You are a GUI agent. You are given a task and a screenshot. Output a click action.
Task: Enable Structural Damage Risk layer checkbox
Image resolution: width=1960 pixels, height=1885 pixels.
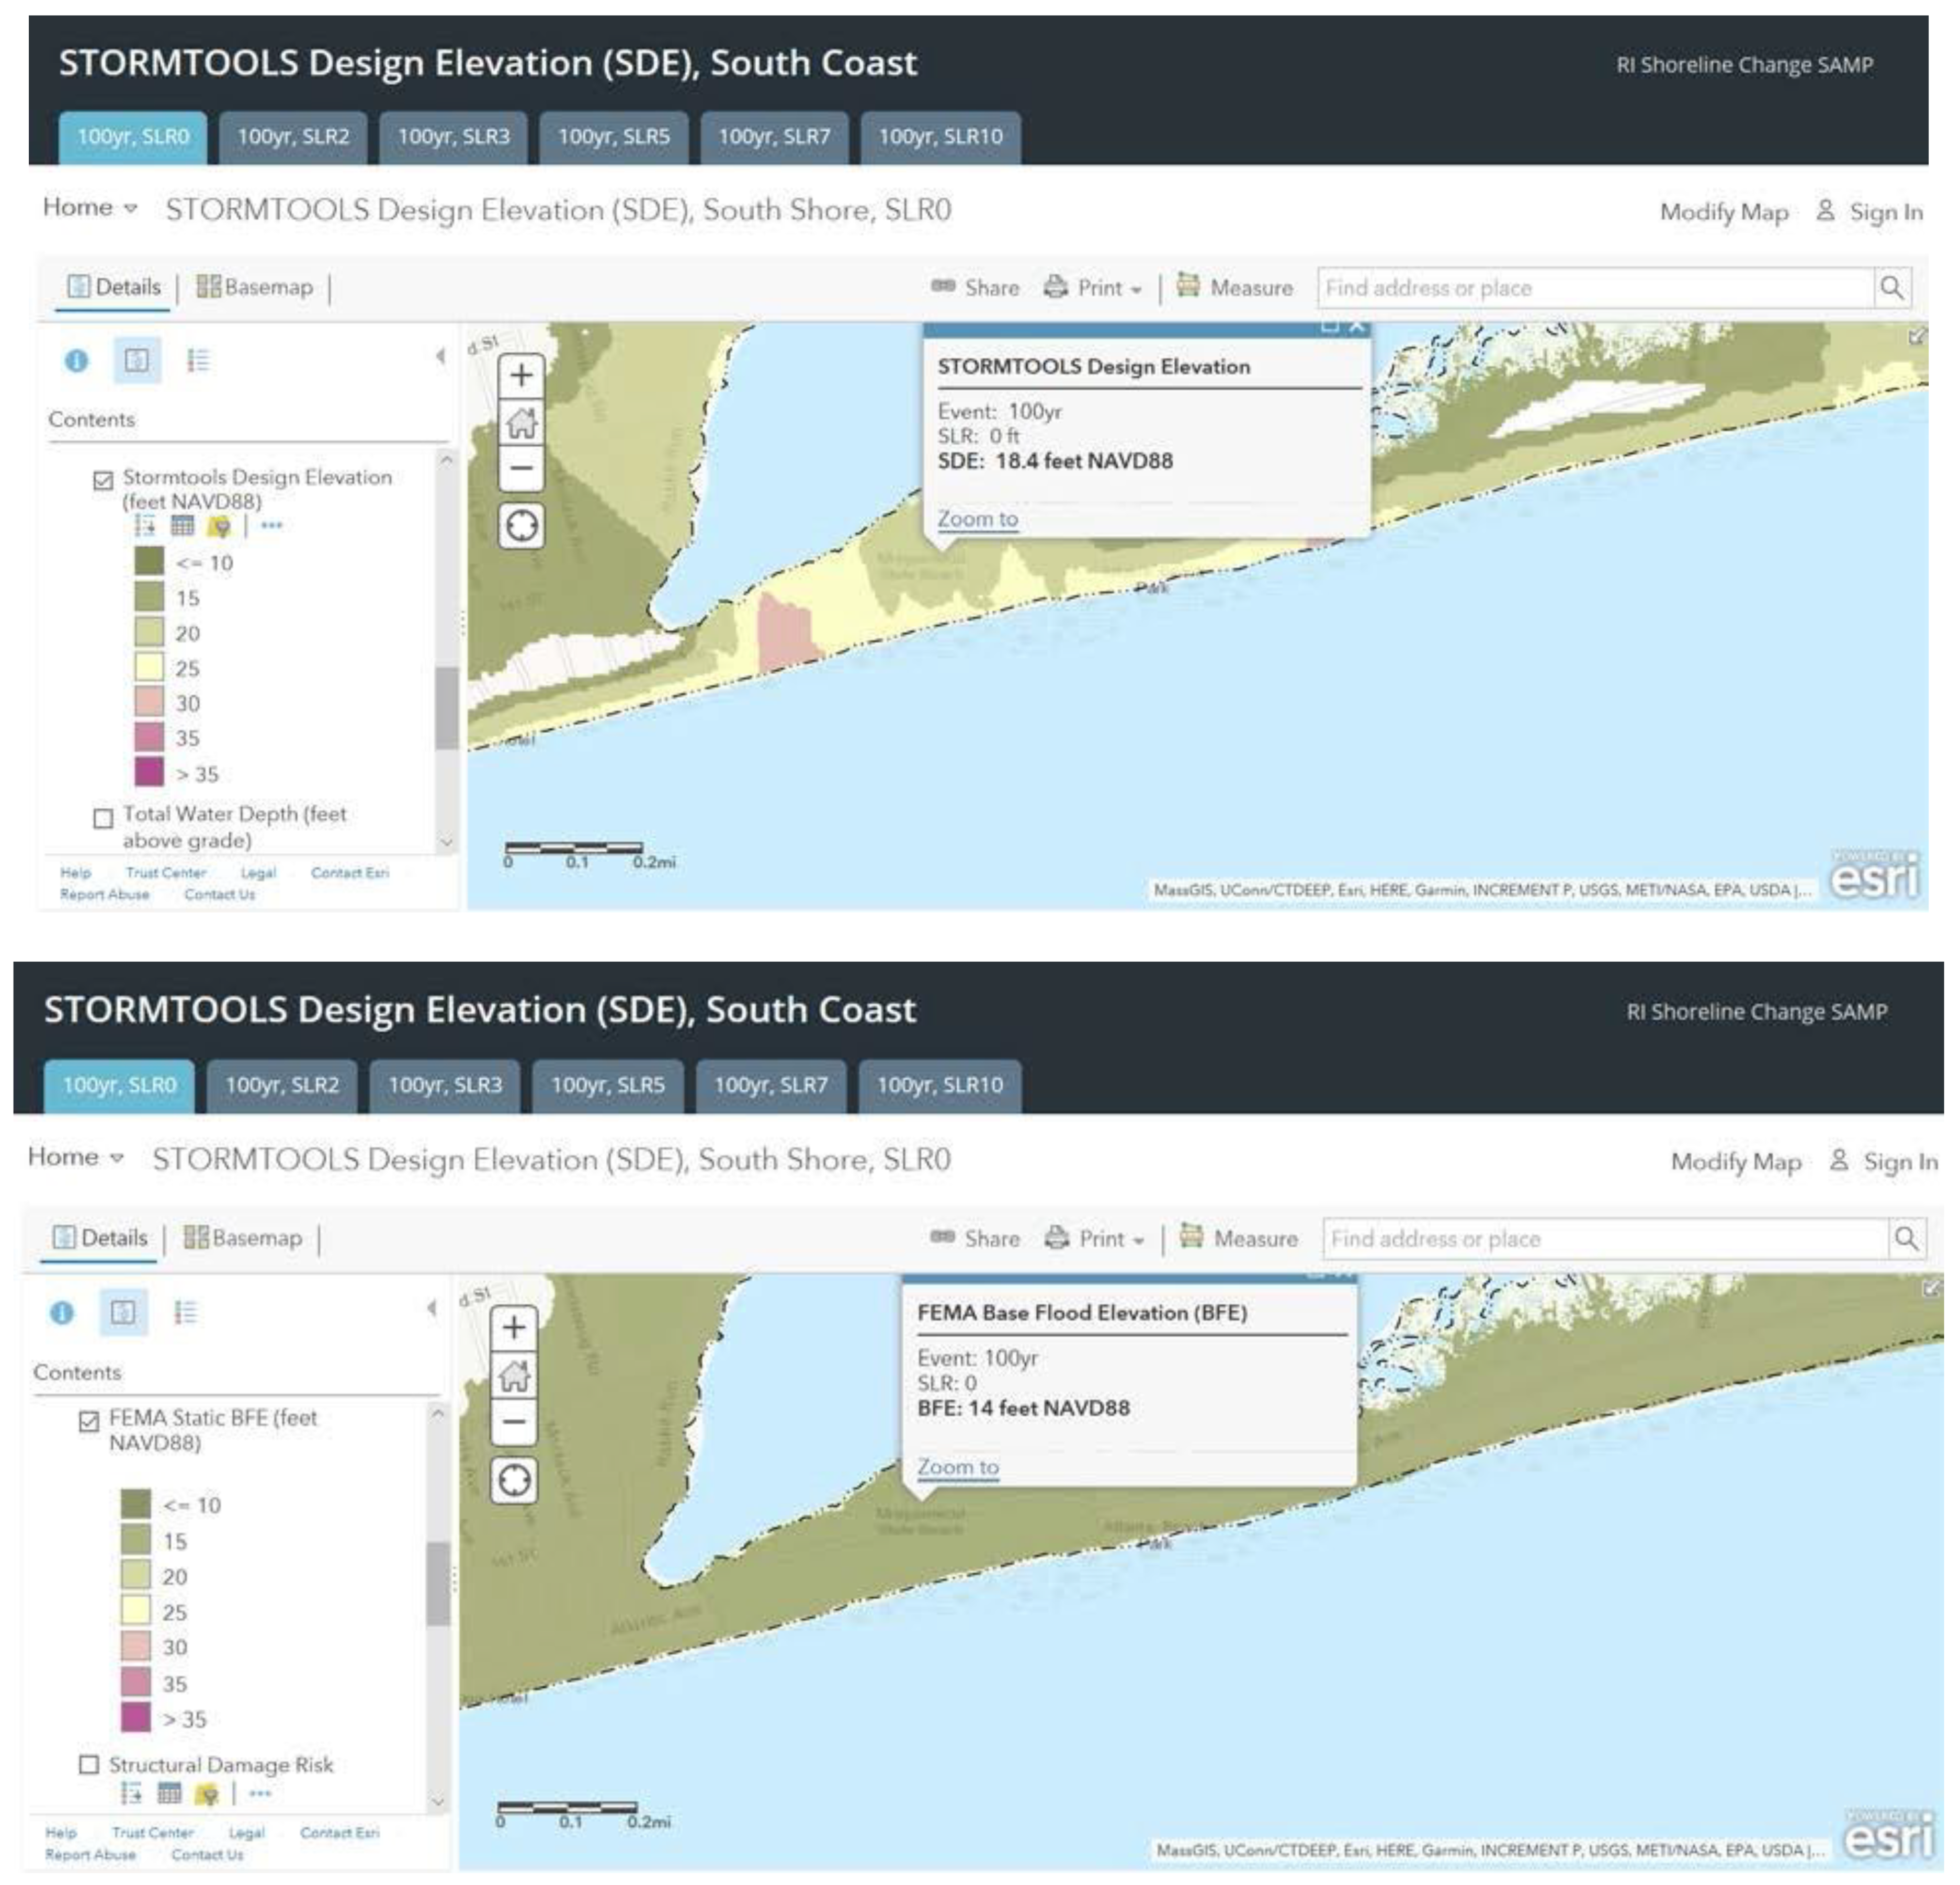tap(89, 1764)
